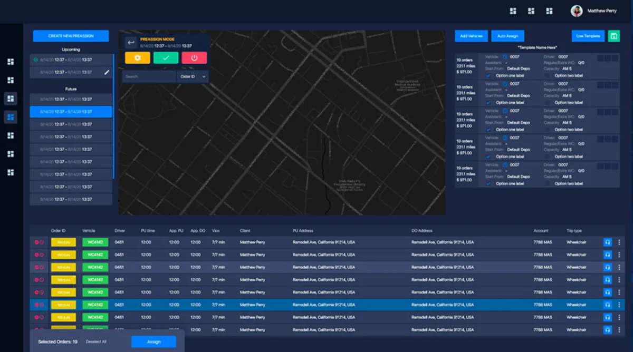Confirm preassign with the green checkmark button
Image resolution: width=633 pixels, height=352 pixels.
(166, 58)
